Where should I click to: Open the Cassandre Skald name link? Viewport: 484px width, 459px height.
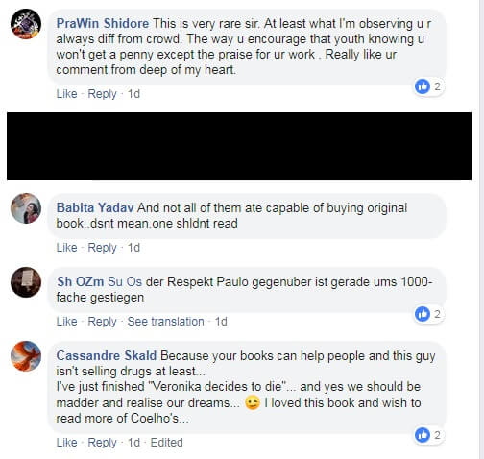[x=107, y=355]
